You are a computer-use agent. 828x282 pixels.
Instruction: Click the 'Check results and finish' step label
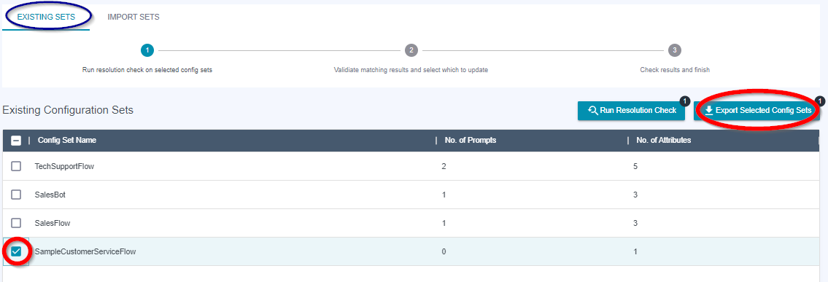[x=675, y=69]
